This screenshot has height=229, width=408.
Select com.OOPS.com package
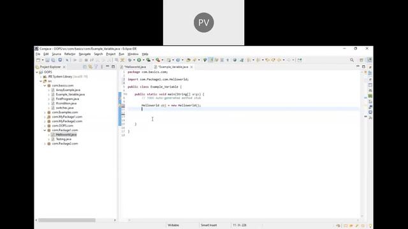pyautogui.click(x=62, y=126)
